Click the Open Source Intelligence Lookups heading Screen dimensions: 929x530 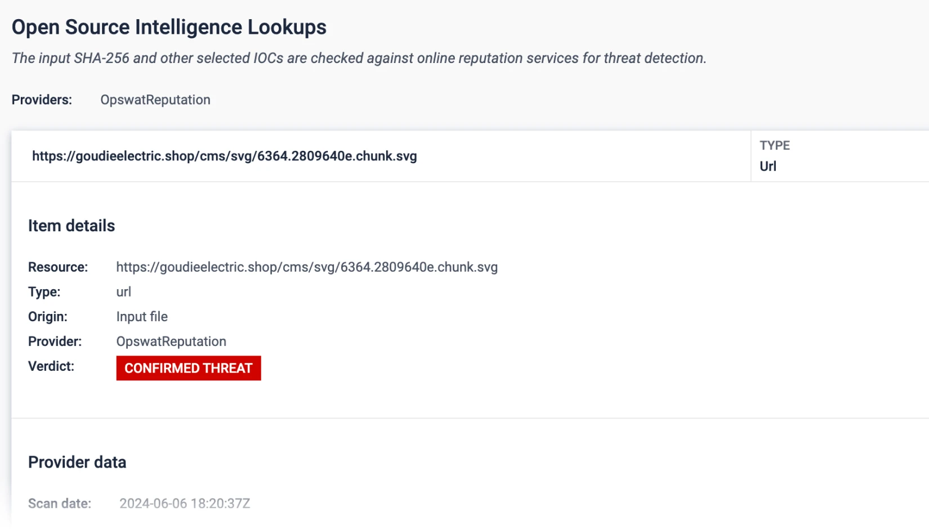pyautogui.click(x=169, y=28)
